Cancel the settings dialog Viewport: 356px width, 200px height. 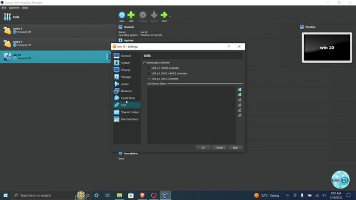click(219, 148)
